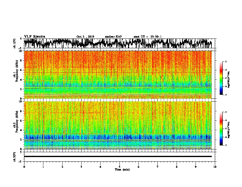Click the ch.2 color bar PSD unit label
Screen dimensions: 242x187
tap(229, 130)
